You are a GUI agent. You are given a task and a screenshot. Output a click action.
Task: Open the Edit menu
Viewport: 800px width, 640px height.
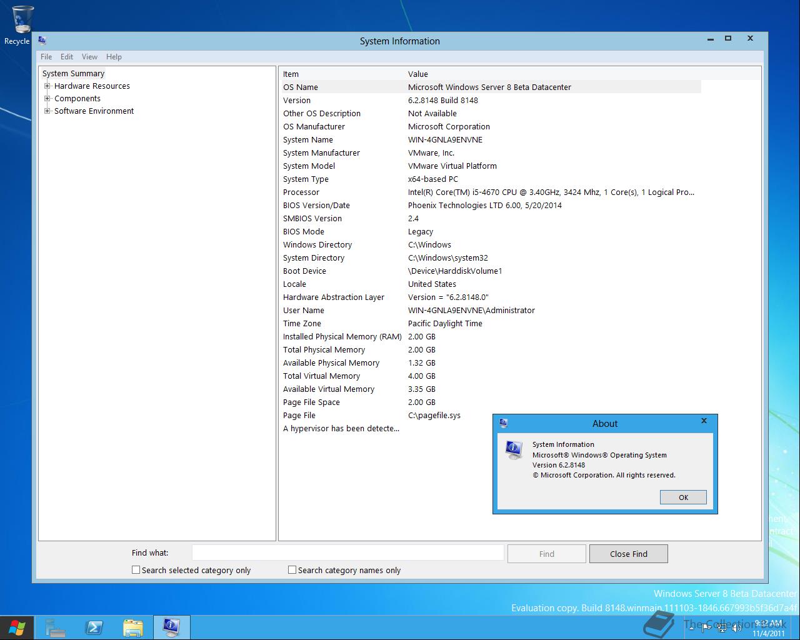pyautogui.click(x=67, y=56)
